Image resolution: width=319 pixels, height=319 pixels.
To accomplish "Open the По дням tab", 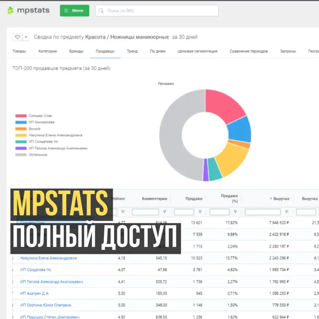I will pos(158,51).
